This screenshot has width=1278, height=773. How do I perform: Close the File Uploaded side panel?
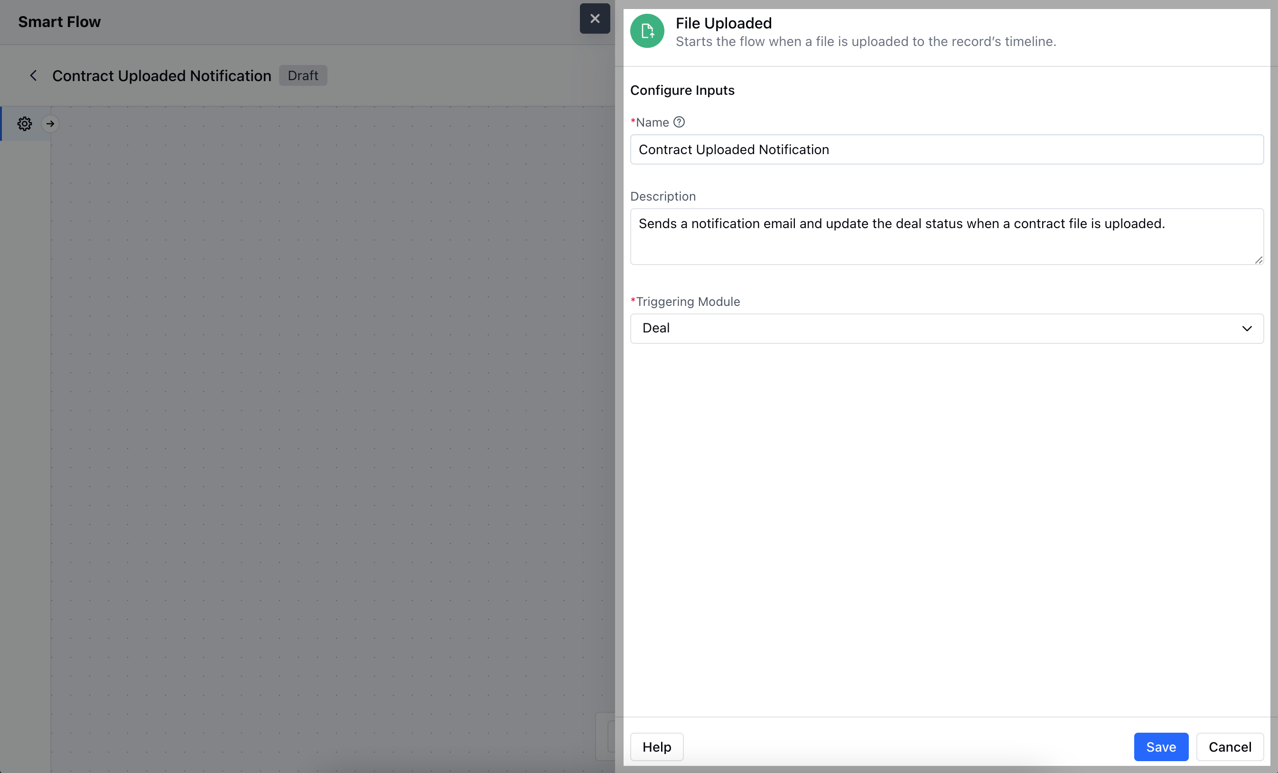point(595,18)
